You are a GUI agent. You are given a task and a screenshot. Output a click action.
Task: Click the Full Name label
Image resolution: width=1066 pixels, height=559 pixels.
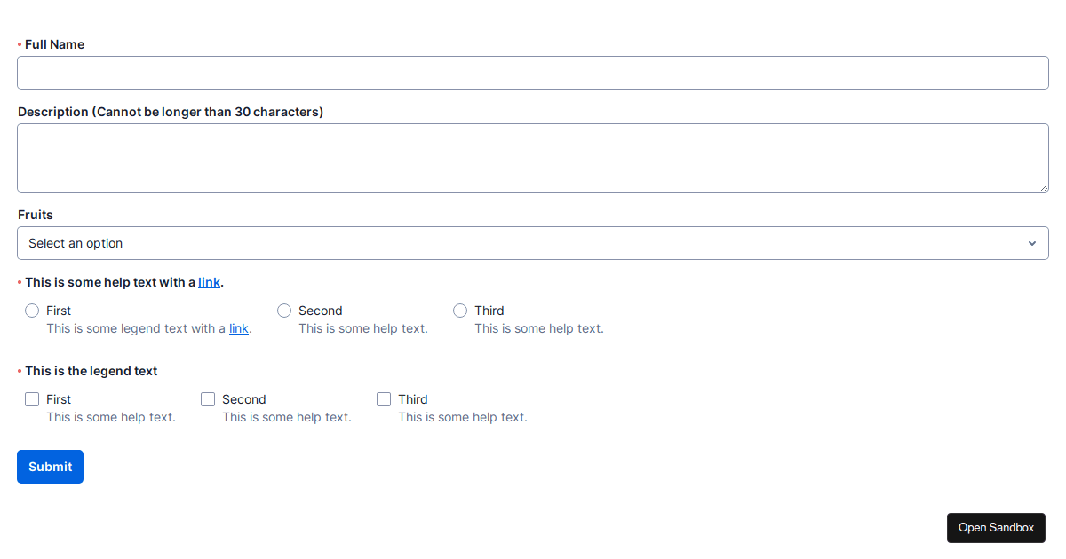[55, 44]
